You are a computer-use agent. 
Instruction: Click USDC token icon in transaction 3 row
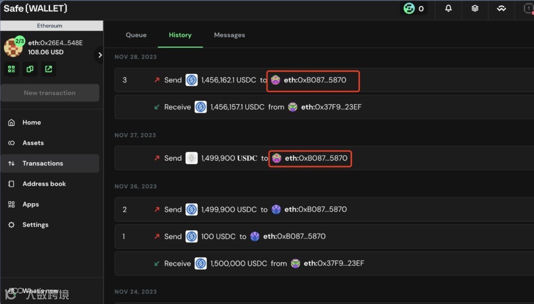click(x=191, y=80)
